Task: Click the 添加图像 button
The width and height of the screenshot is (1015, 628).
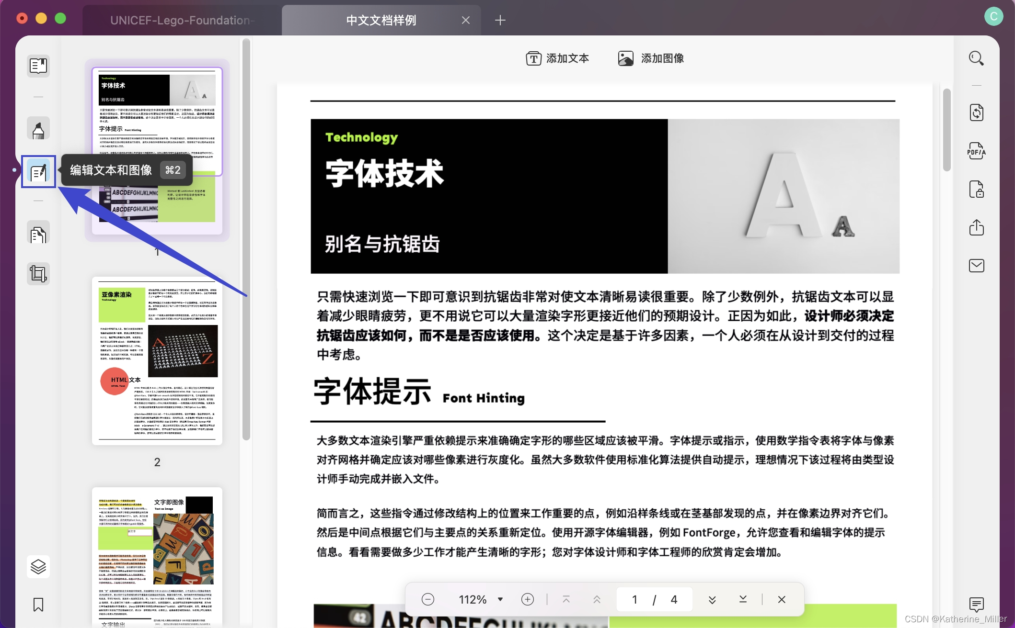Action: tap(651, 58)
